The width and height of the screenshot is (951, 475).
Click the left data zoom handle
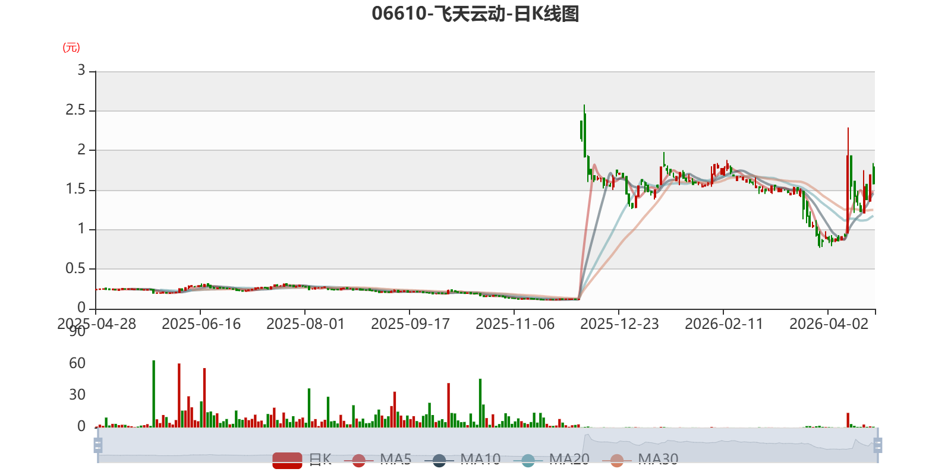[98, 445]
